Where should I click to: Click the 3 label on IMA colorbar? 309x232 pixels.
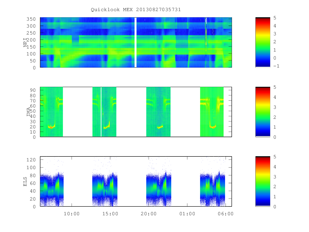274,107
